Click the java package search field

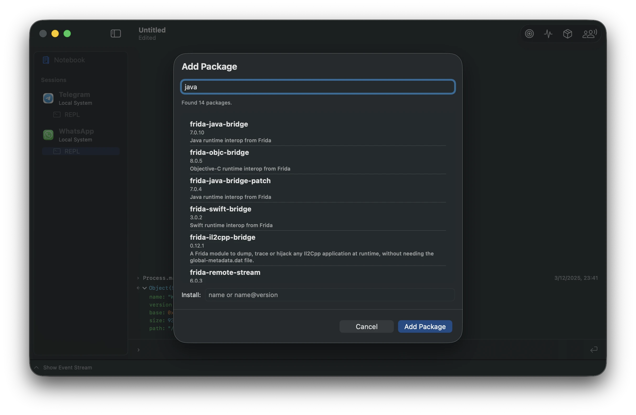click(318, 87)
